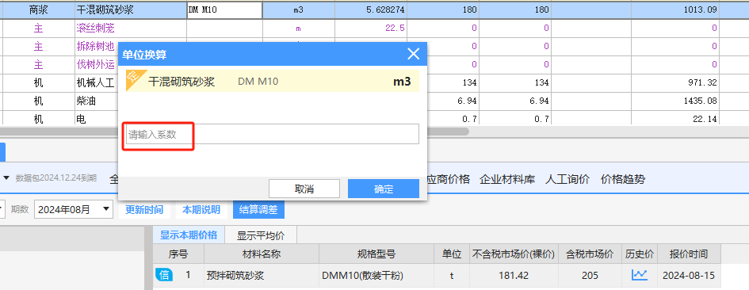Click the horizontal scrollbar under the top table
749x290 pixels.
[x=234, y=131]
